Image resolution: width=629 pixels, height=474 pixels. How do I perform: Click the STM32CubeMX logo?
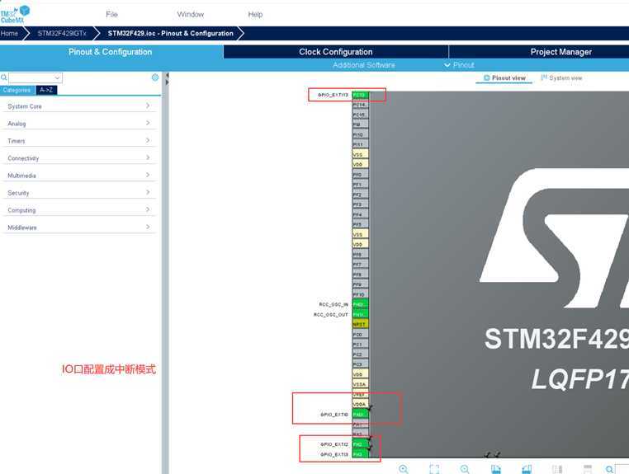click(15, 14)
